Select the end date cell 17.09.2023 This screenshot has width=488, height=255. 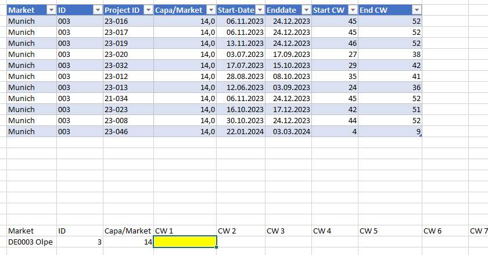tap(289, 54)
